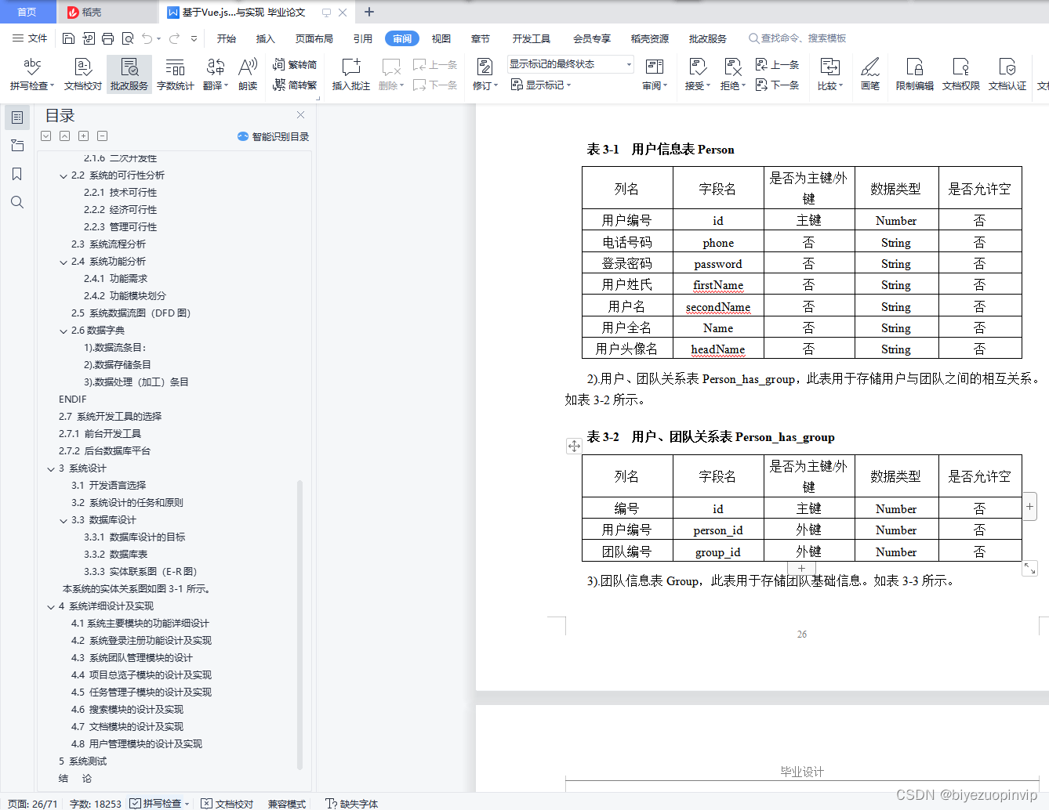The height and width of the screenshot is (810, 1049).
Task: Click the save icon in quick access bar
Action: click(68, 38)
